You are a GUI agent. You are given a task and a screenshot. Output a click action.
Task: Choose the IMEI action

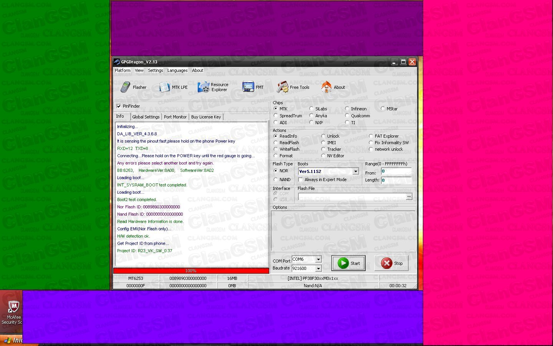pyautogui.click(x=323, y=143)
